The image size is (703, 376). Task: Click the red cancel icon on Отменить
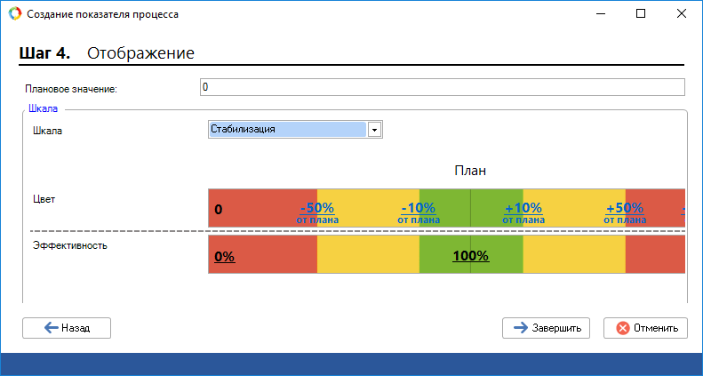coord(623,328)
